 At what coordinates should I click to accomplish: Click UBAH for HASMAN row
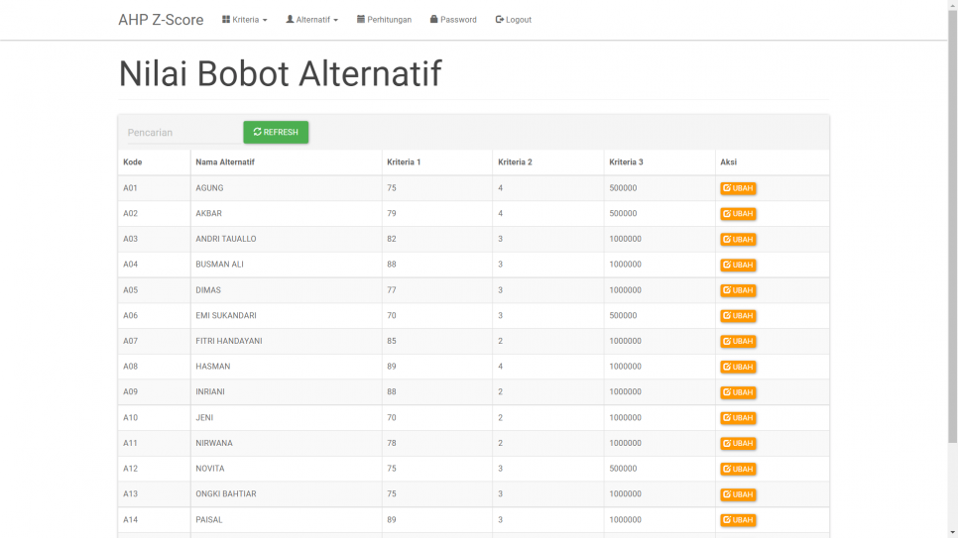coord(738,367)
